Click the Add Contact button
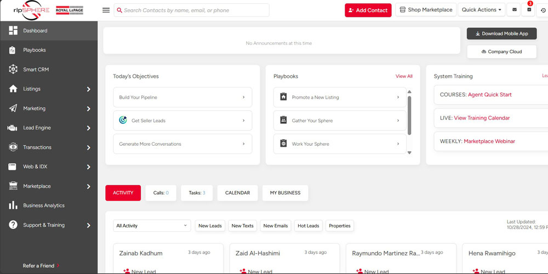The width and height of the screenshot is (548, 274). [x=368, y=10]
